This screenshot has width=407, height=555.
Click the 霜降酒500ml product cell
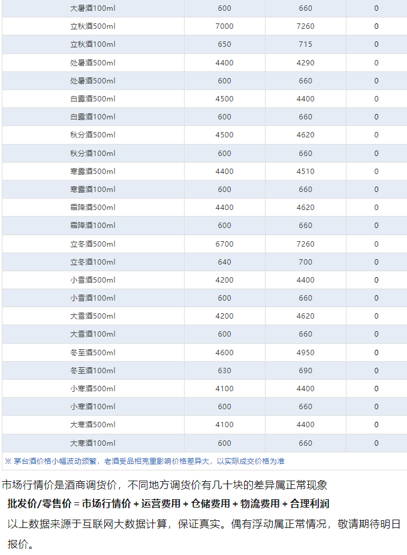93,208
